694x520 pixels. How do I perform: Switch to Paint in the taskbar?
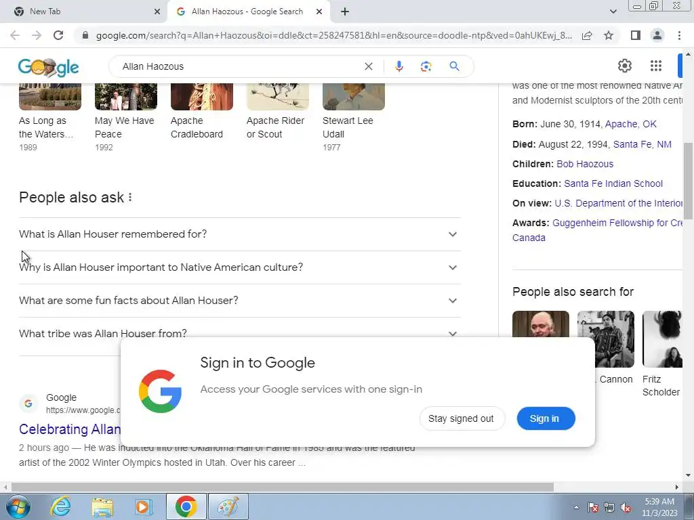pyautogui.click(x=228, y=506)
